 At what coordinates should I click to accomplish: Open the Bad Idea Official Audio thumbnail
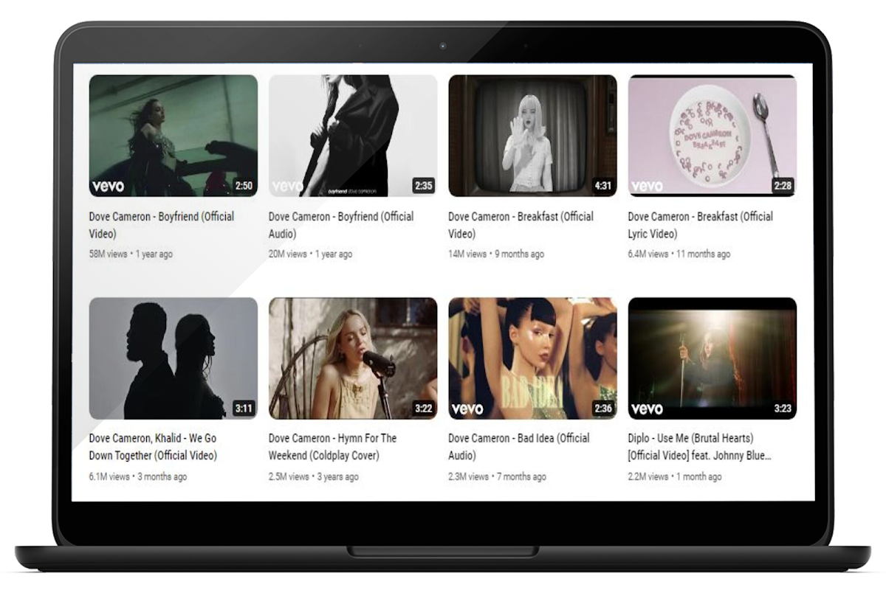coord(532,358)
